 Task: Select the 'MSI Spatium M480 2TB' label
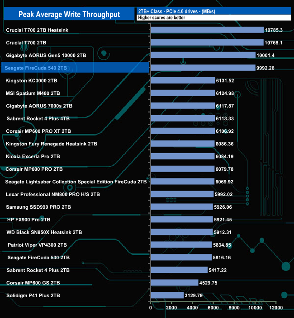33,94
